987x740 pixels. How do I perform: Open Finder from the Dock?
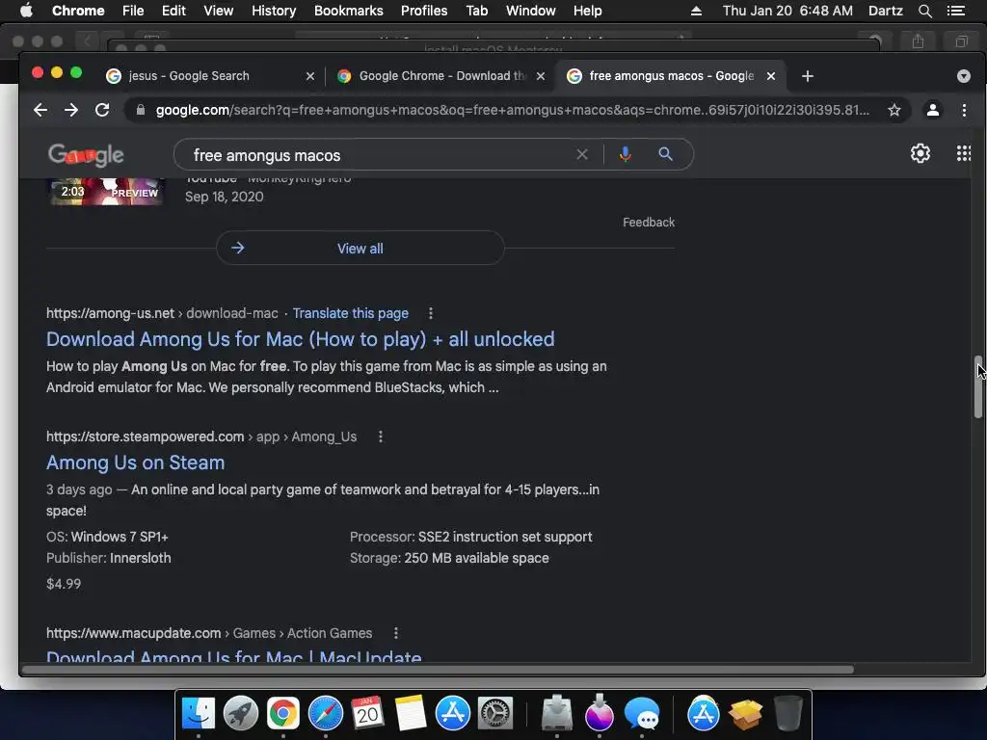pyautogui.click(x=199, y=714)
